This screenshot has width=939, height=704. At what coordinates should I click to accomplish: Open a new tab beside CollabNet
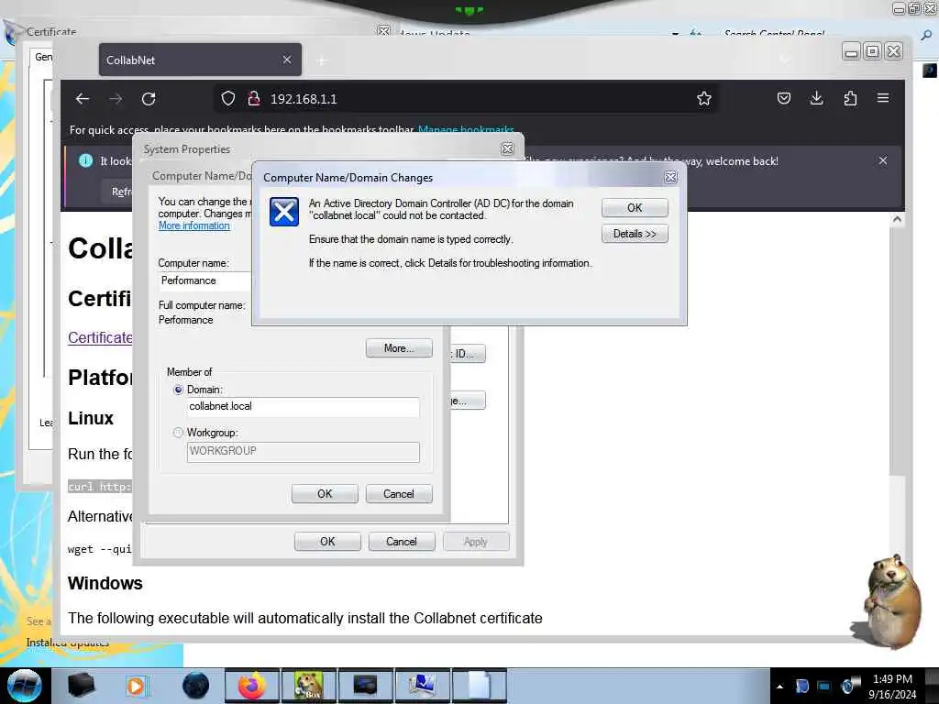click(322, 60)
